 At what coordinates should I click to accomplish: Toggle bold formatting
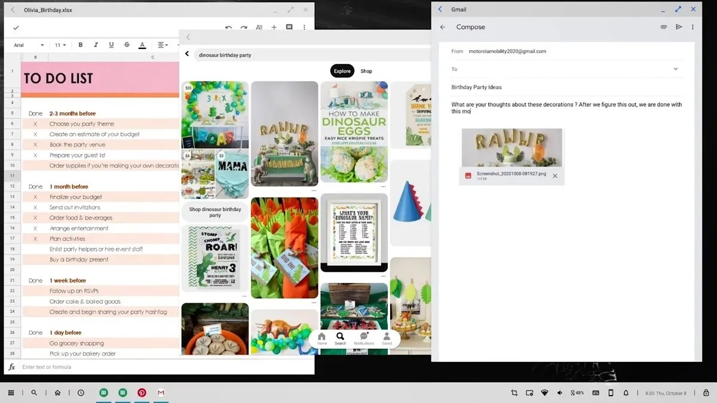pos(80,45)
